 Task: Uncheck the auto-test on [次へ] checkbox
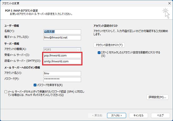click(x=99, y=52)
